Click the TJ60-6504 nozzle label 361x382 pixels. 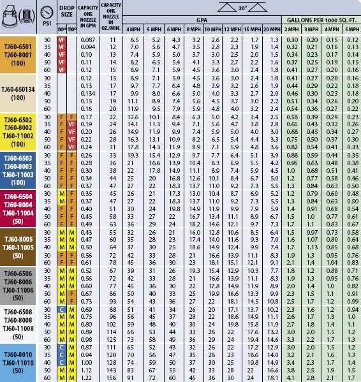18,196
